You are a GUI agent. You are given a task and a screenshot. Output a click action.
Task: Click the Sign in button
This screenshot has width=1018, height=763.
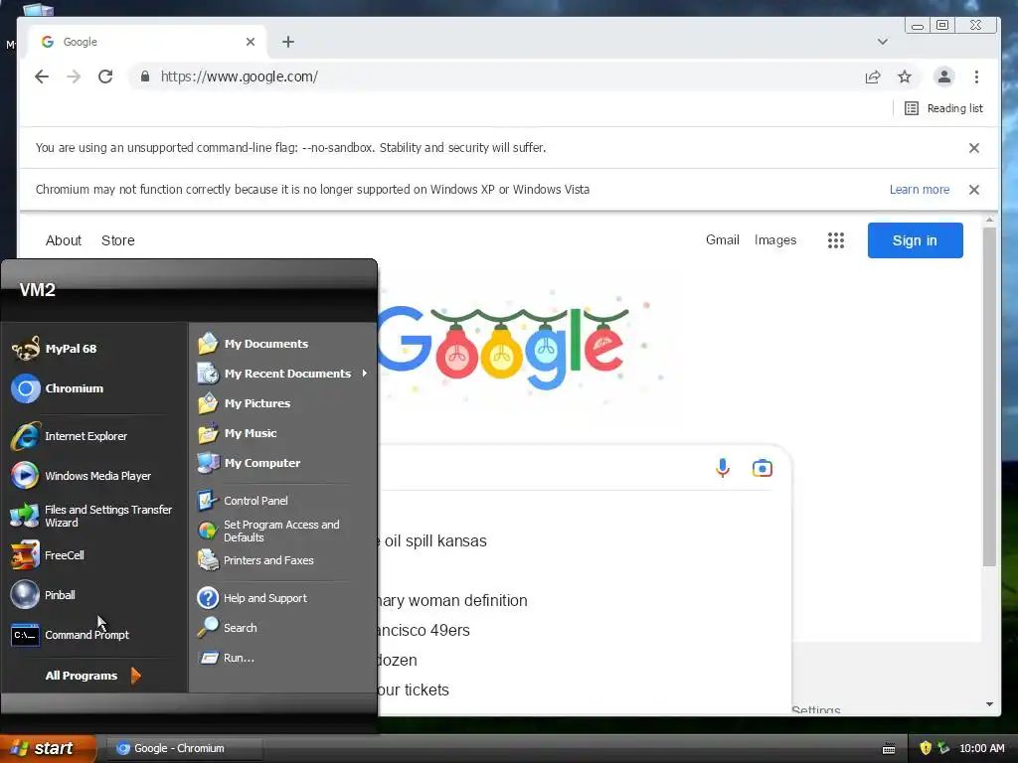pyautogui.click(x=915, y=240)
